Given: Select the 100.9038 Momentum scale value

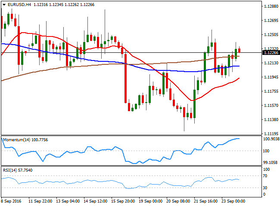Looking at the screenshot, I should [x=271, y=139].
